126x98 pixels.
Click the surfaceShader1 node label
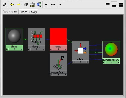pyautogui.click(x=111, y=60)
